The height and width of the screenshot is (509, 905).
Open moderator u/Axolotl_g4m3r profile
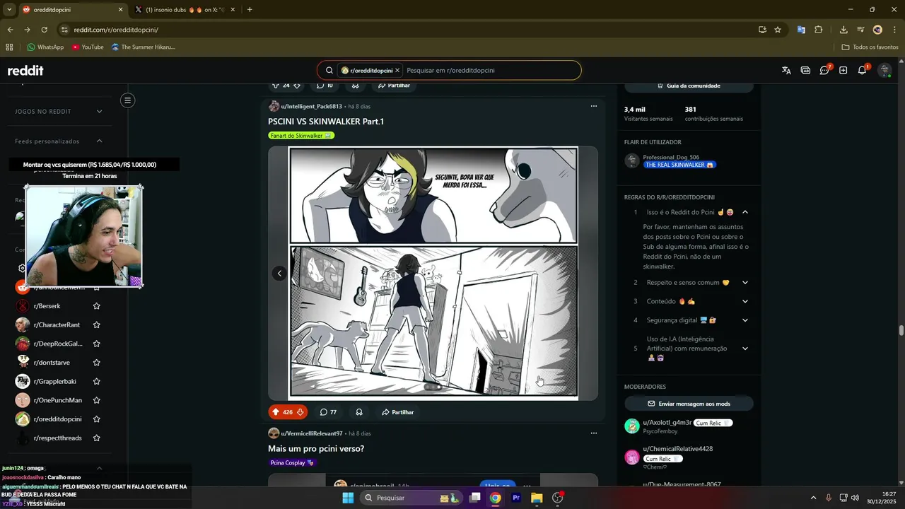pos(667,423)
